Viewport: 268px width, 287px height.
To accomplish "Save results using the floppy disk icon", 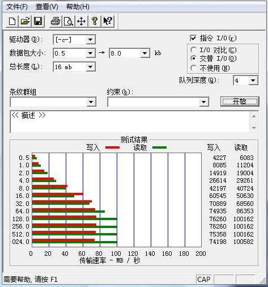I will (x=38, y=21).
